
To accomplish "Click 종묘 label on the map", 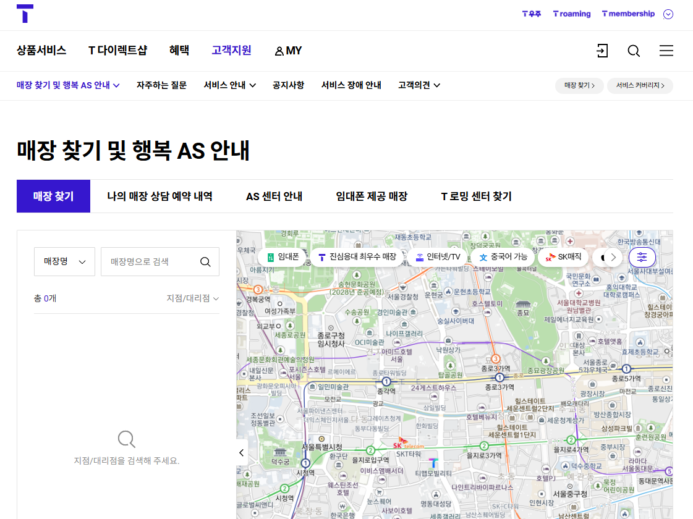I will click(523, 313).
